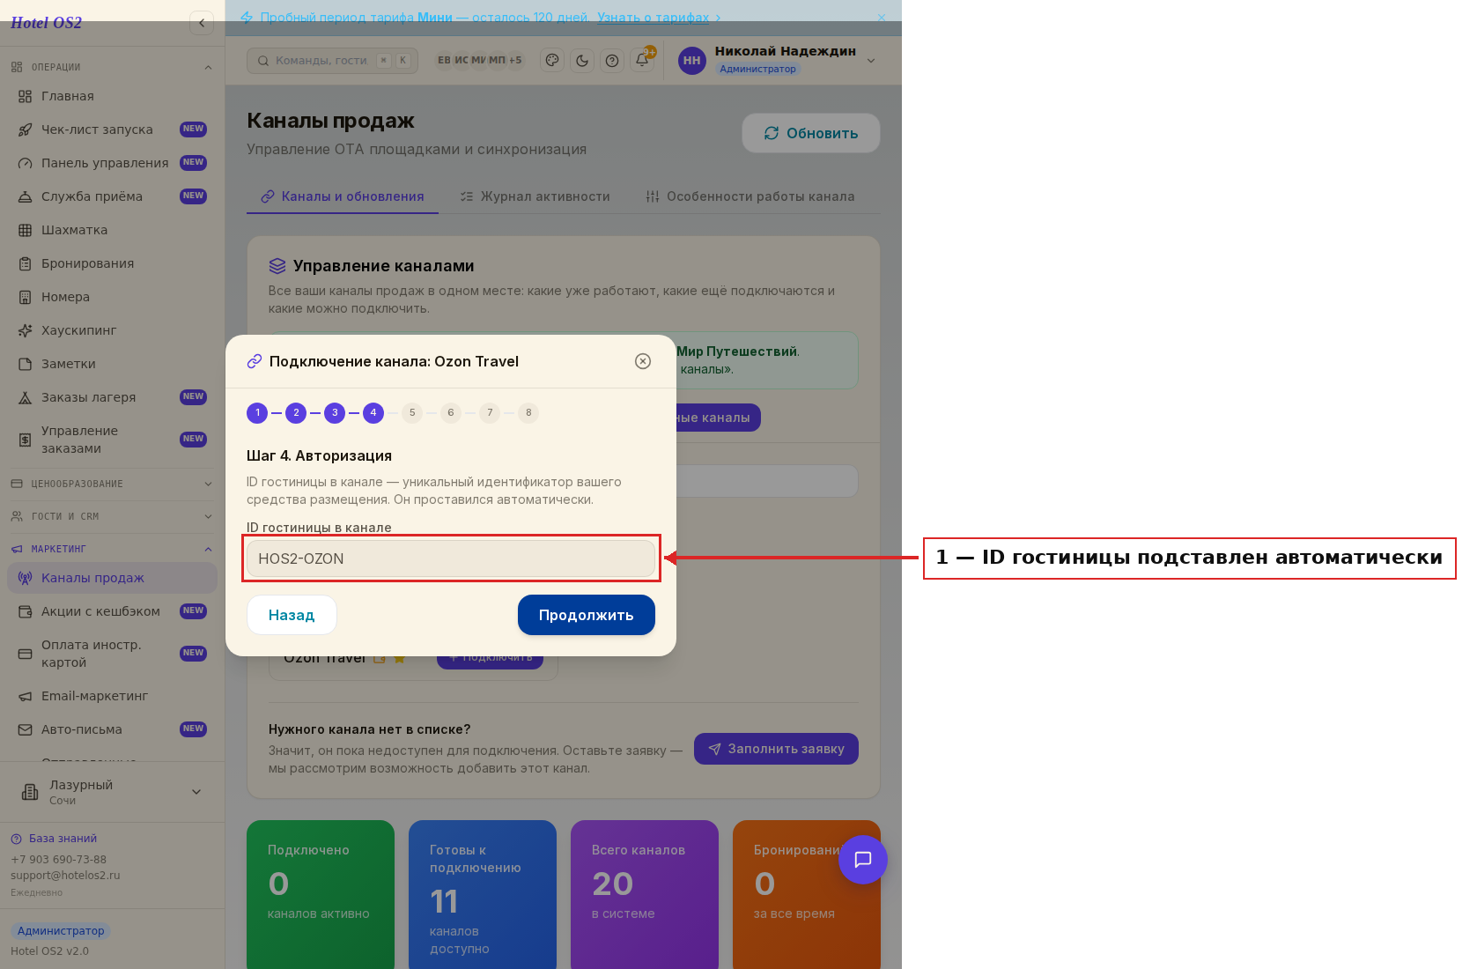Image resolution: width=1477 pixels, height=969 pixels.
Task: Click Назад in the dialog
Action: pyautogui.click(x=292, y=615)
